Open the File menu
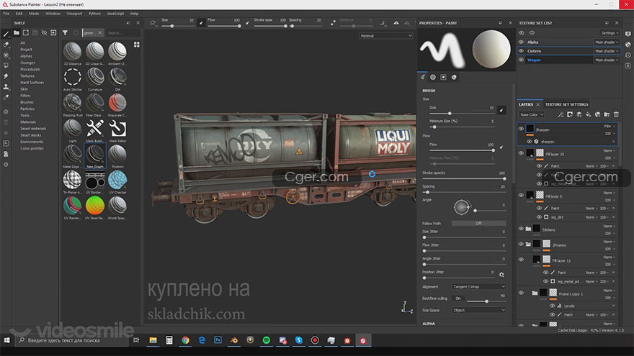This screenshot has width=634, height=356. pos(6,14)
